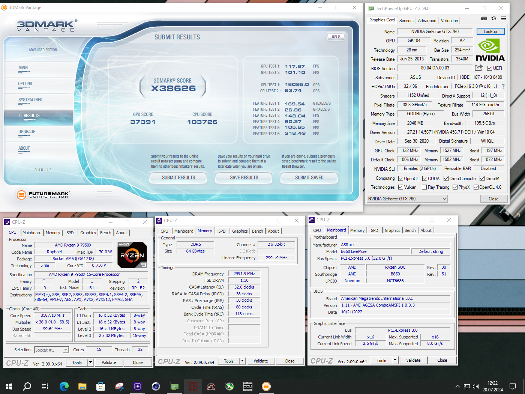Show hidden tray icons chevron

click(457, 386)
